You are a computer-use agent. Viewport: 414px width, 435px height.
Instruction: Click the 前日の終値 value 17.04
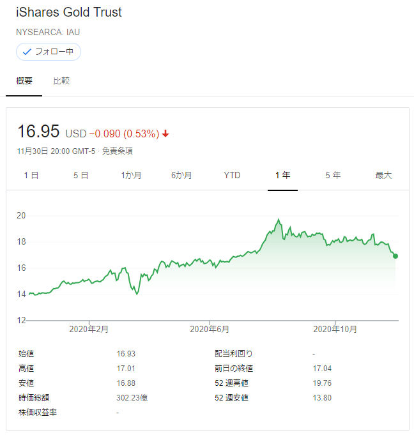(x=322, y=369)
